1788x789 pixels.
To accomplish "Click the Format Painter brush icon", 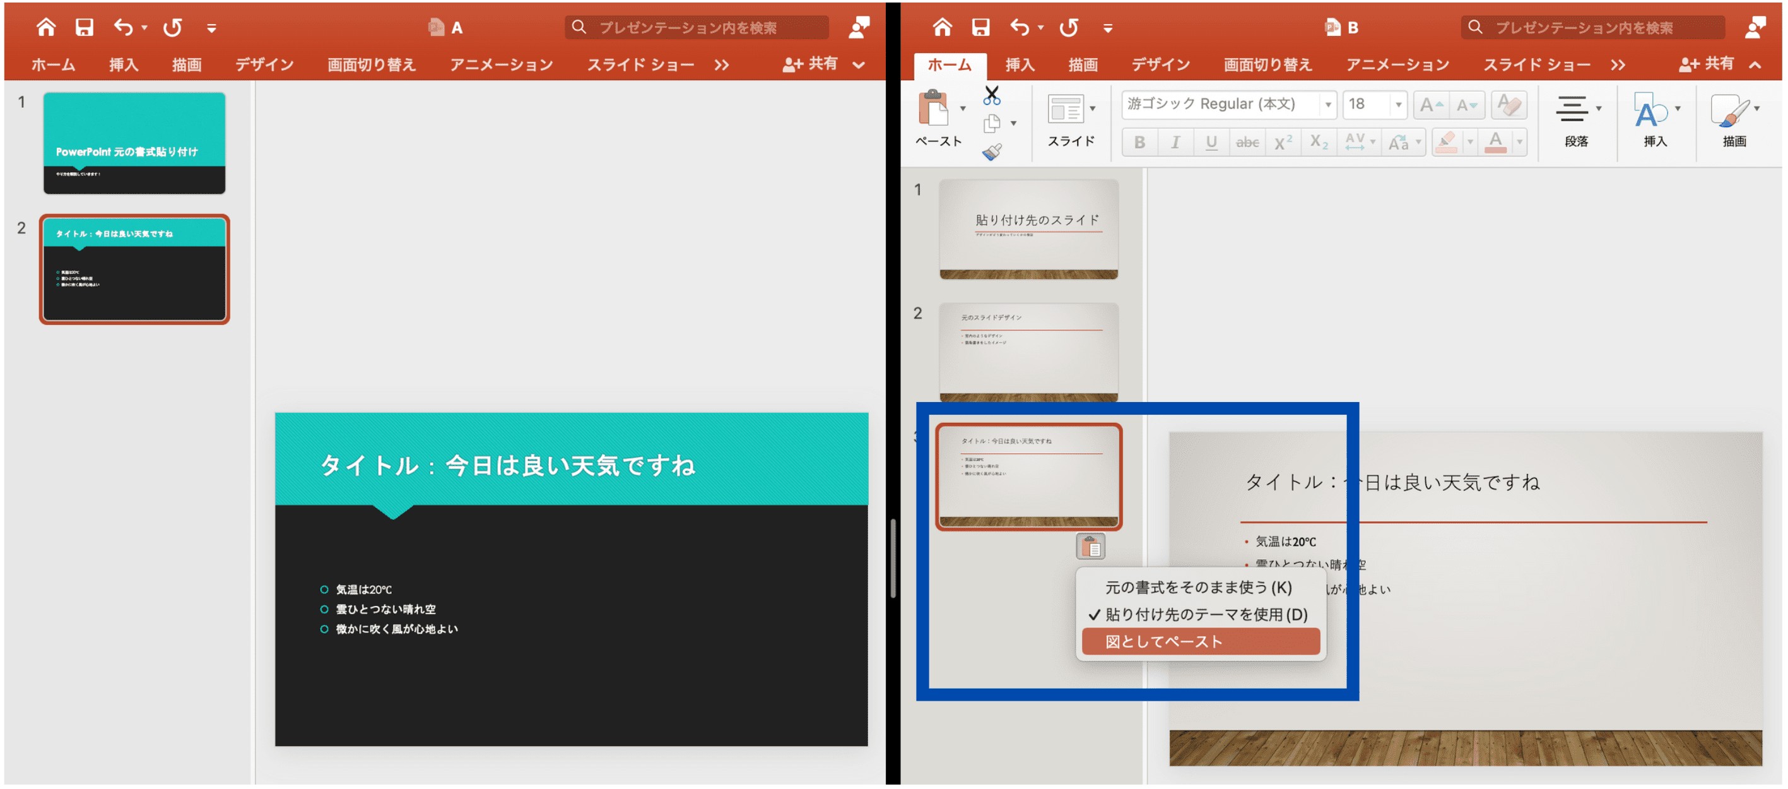I will (992, 152).
